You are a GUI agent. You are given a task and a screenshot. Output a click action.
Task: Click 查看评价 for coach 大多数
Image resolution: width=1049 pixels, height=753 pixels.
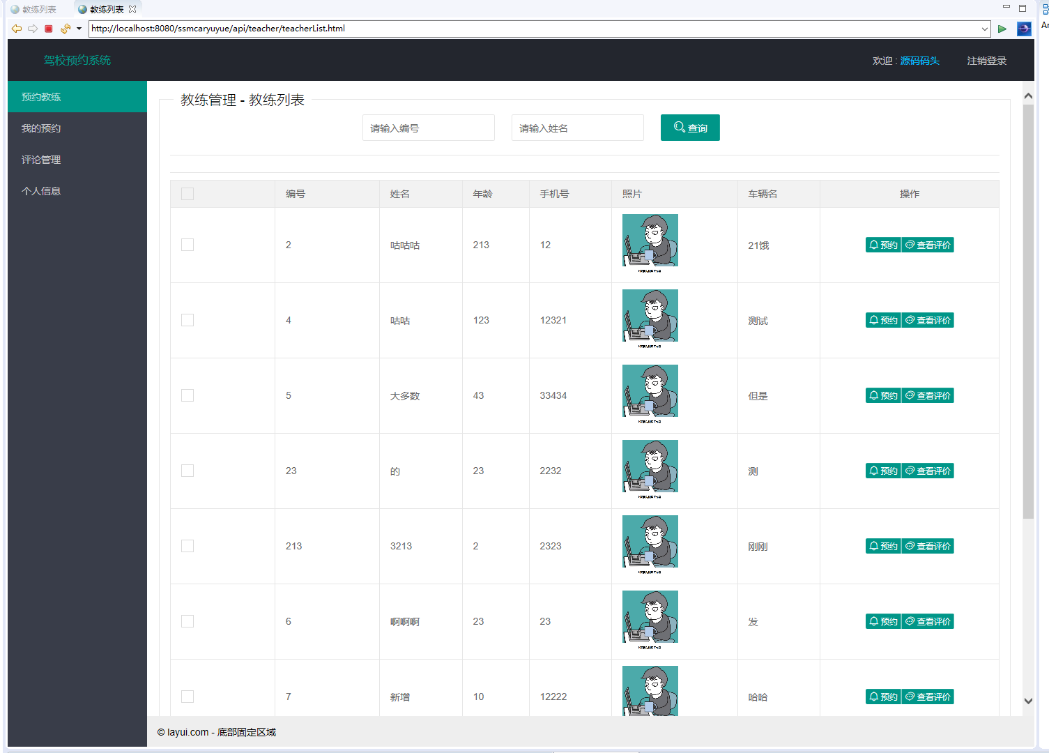click(928, 395)
